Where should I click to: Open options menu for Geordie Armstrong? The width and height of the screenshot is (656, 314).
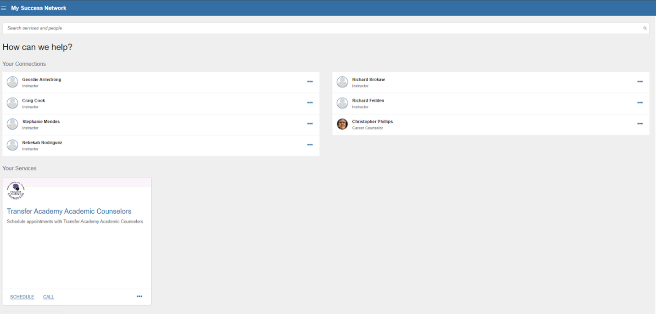pyautogui.click(x=310, y=82)
